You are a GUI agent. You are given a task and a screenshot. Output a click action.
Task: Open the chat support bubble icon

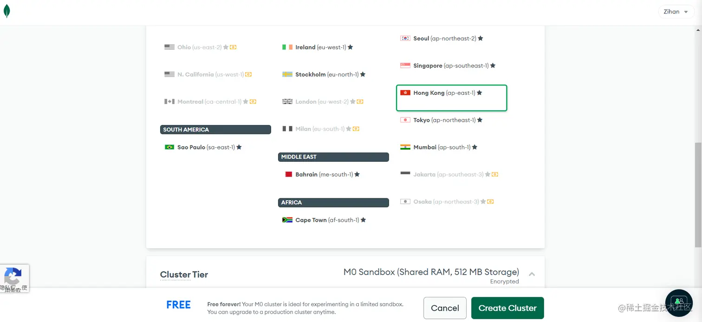pos(679,302)
